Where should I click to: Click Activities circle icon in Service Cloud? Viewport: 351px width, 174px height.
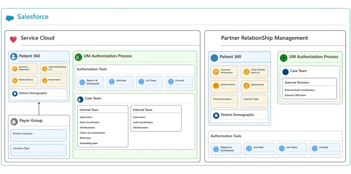pyautogui.click(x=112, y=81)
